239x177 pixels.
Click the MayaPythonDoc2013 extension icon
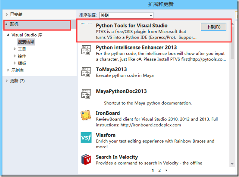pos(86,94)
